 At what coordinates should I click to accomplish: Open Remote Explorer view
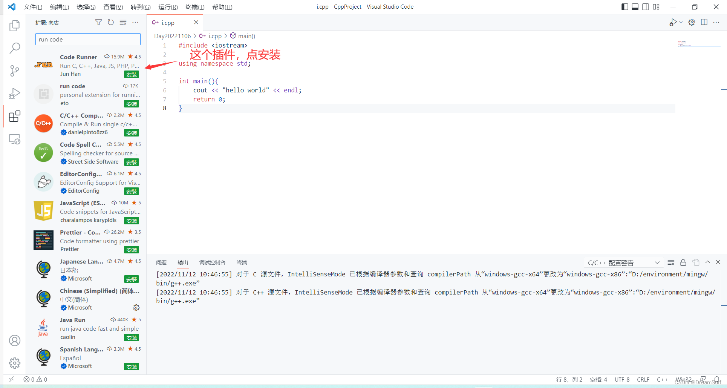14,139
